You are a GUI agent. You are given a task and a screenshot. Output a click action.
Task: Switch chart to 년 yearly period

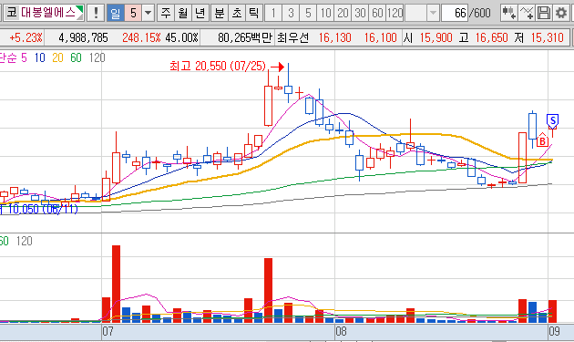(200, 13)
